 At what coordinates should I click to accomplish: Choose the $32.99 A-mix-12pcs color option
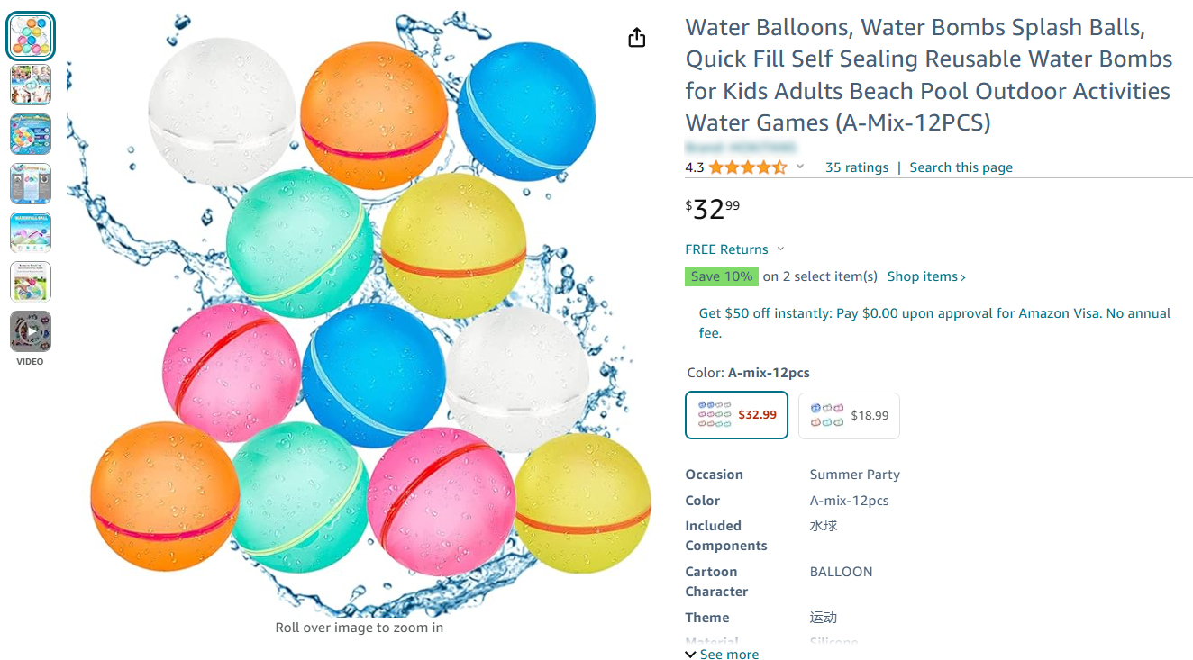click(x=737, y=415)
